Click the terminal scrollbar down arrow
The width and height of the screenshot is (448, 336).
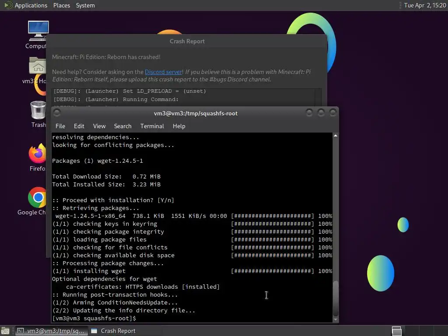coord(336,320)
